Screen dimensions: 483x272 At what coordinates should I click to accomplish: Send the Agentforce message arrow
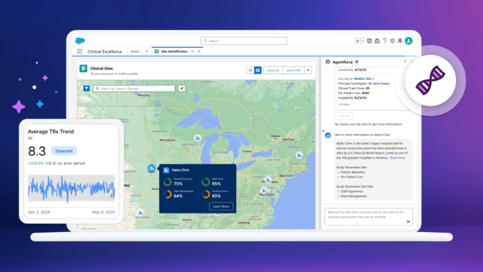409,221
